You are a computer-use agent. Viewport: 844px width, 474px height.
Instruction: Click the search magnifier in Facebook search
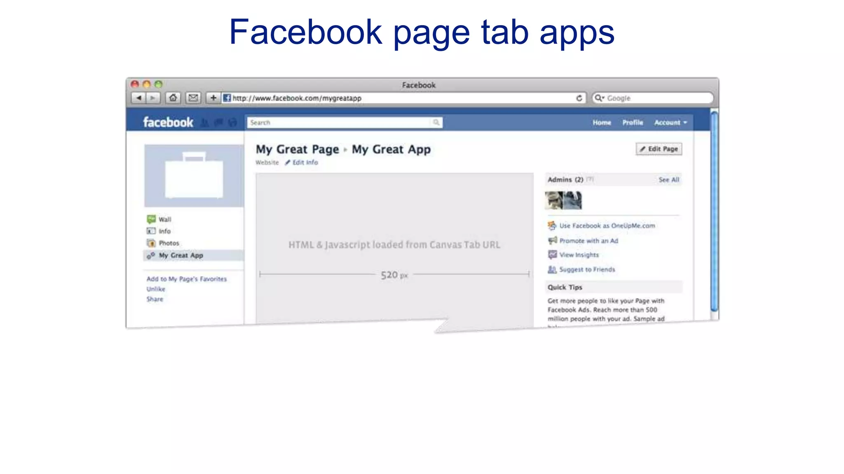coord(436,122)
